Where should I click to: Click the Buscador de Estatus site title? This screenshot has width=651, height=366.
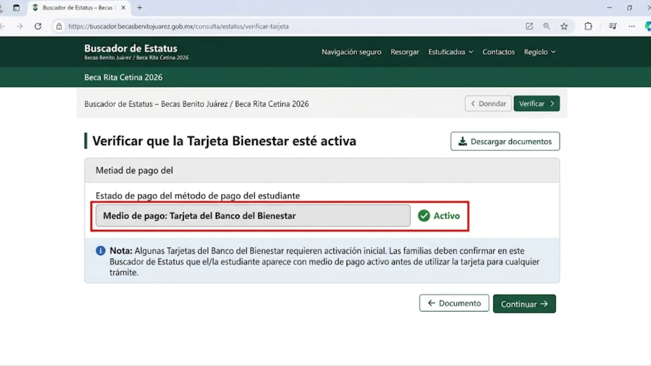pyautogui.click(x=131, y=48)
